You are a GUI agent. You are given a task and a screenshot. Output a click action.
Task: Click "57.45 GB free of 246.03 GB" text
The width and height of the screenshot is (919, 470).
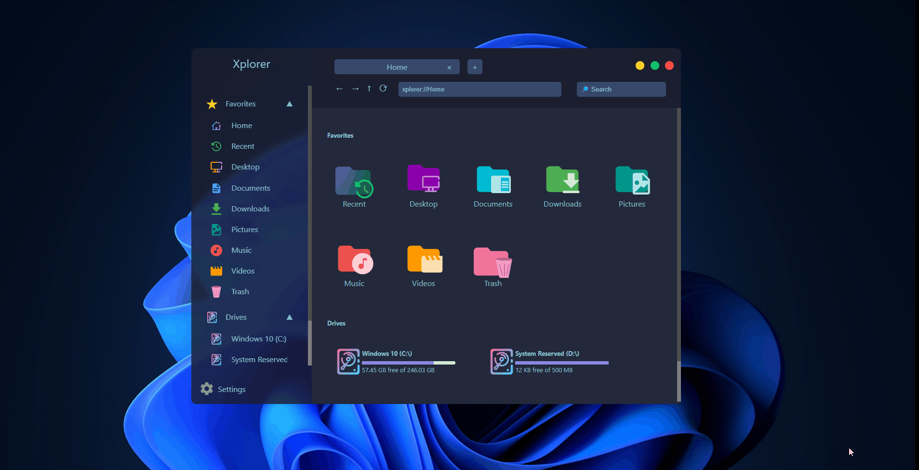(398, 370)
